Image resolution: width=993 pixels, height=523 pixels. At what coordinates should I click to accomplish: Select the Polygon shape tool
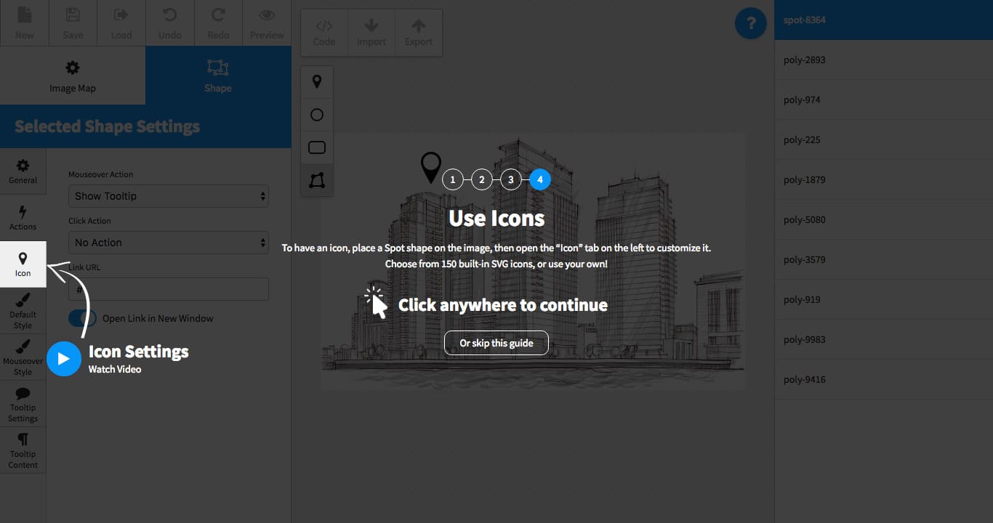(317, 180)
